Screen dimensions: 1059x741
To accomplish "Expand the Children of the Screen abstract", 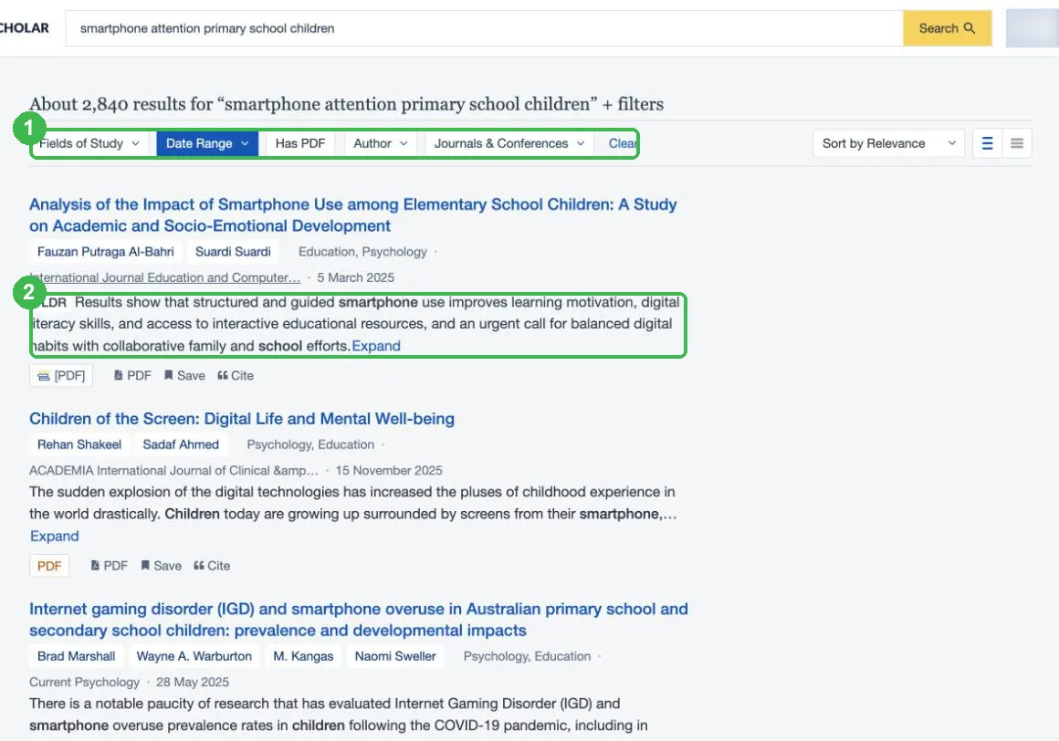I will point(55,536).
